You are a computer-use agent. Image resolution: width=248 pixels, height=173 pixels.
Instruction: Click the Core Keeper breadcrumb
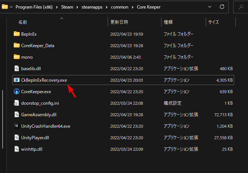[149, 7]
